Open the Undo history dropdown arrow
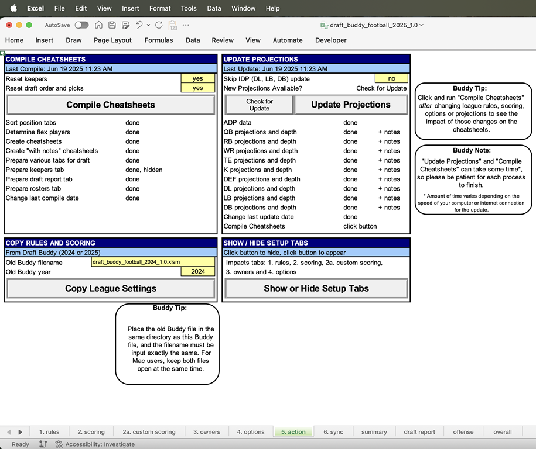This screenshot has height=449, width=536. click(x=148, y=25)
